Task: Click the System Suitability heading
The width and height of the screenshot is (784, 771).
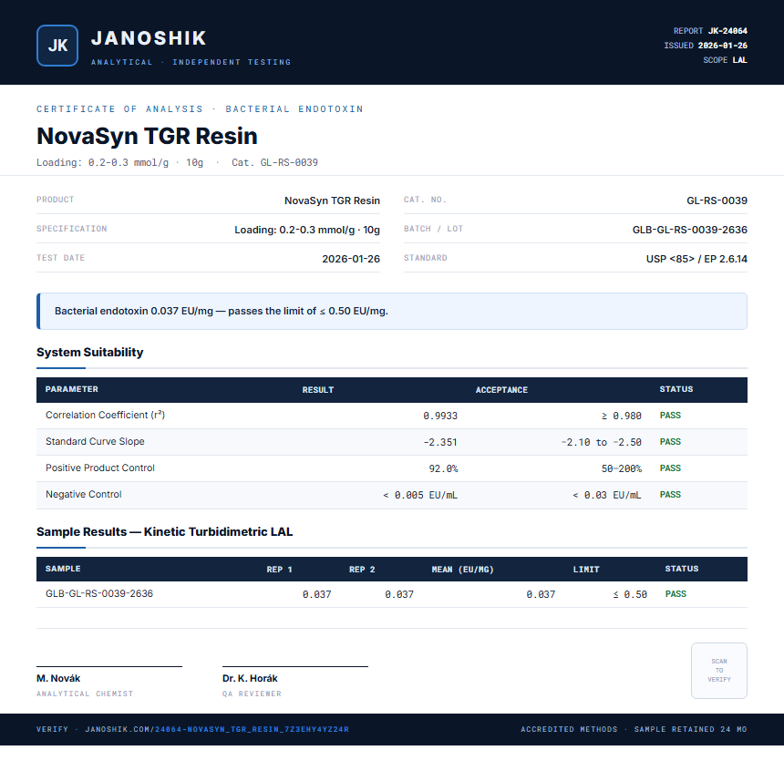Action: click(90, 352)
